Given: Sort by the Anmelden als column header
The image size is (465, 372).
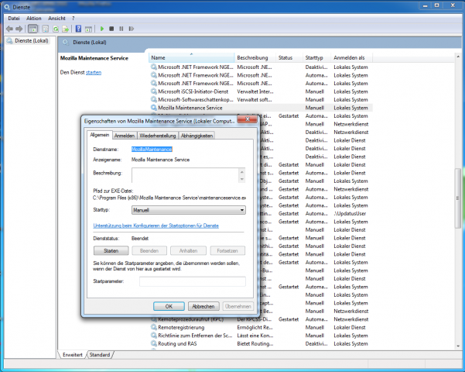Looking at the screenshot, I should 351,57.
